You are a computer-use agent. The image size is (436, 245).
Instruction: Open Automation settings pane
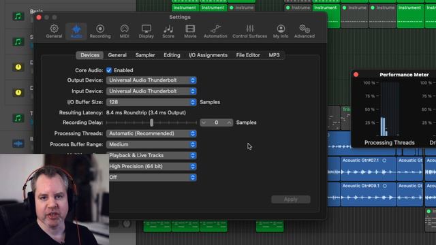[x=215, y=31]
